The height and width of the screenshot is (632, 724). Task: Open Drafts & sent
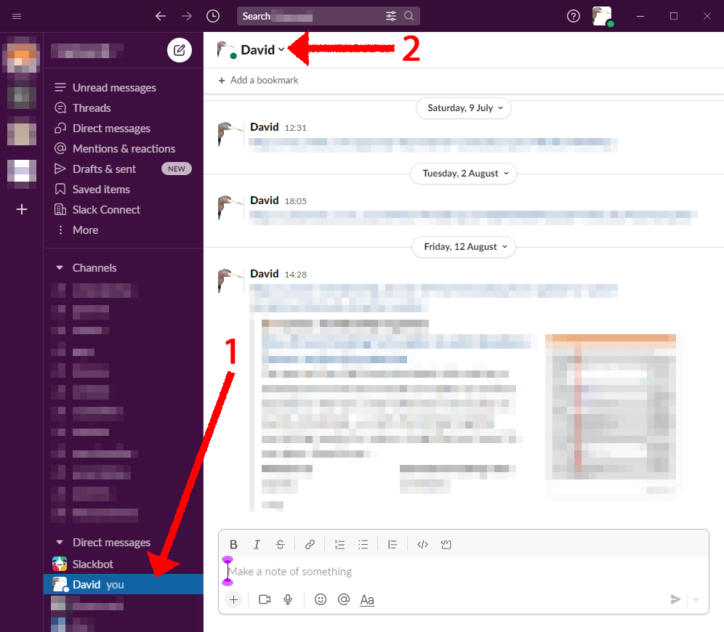click(105, 169)
